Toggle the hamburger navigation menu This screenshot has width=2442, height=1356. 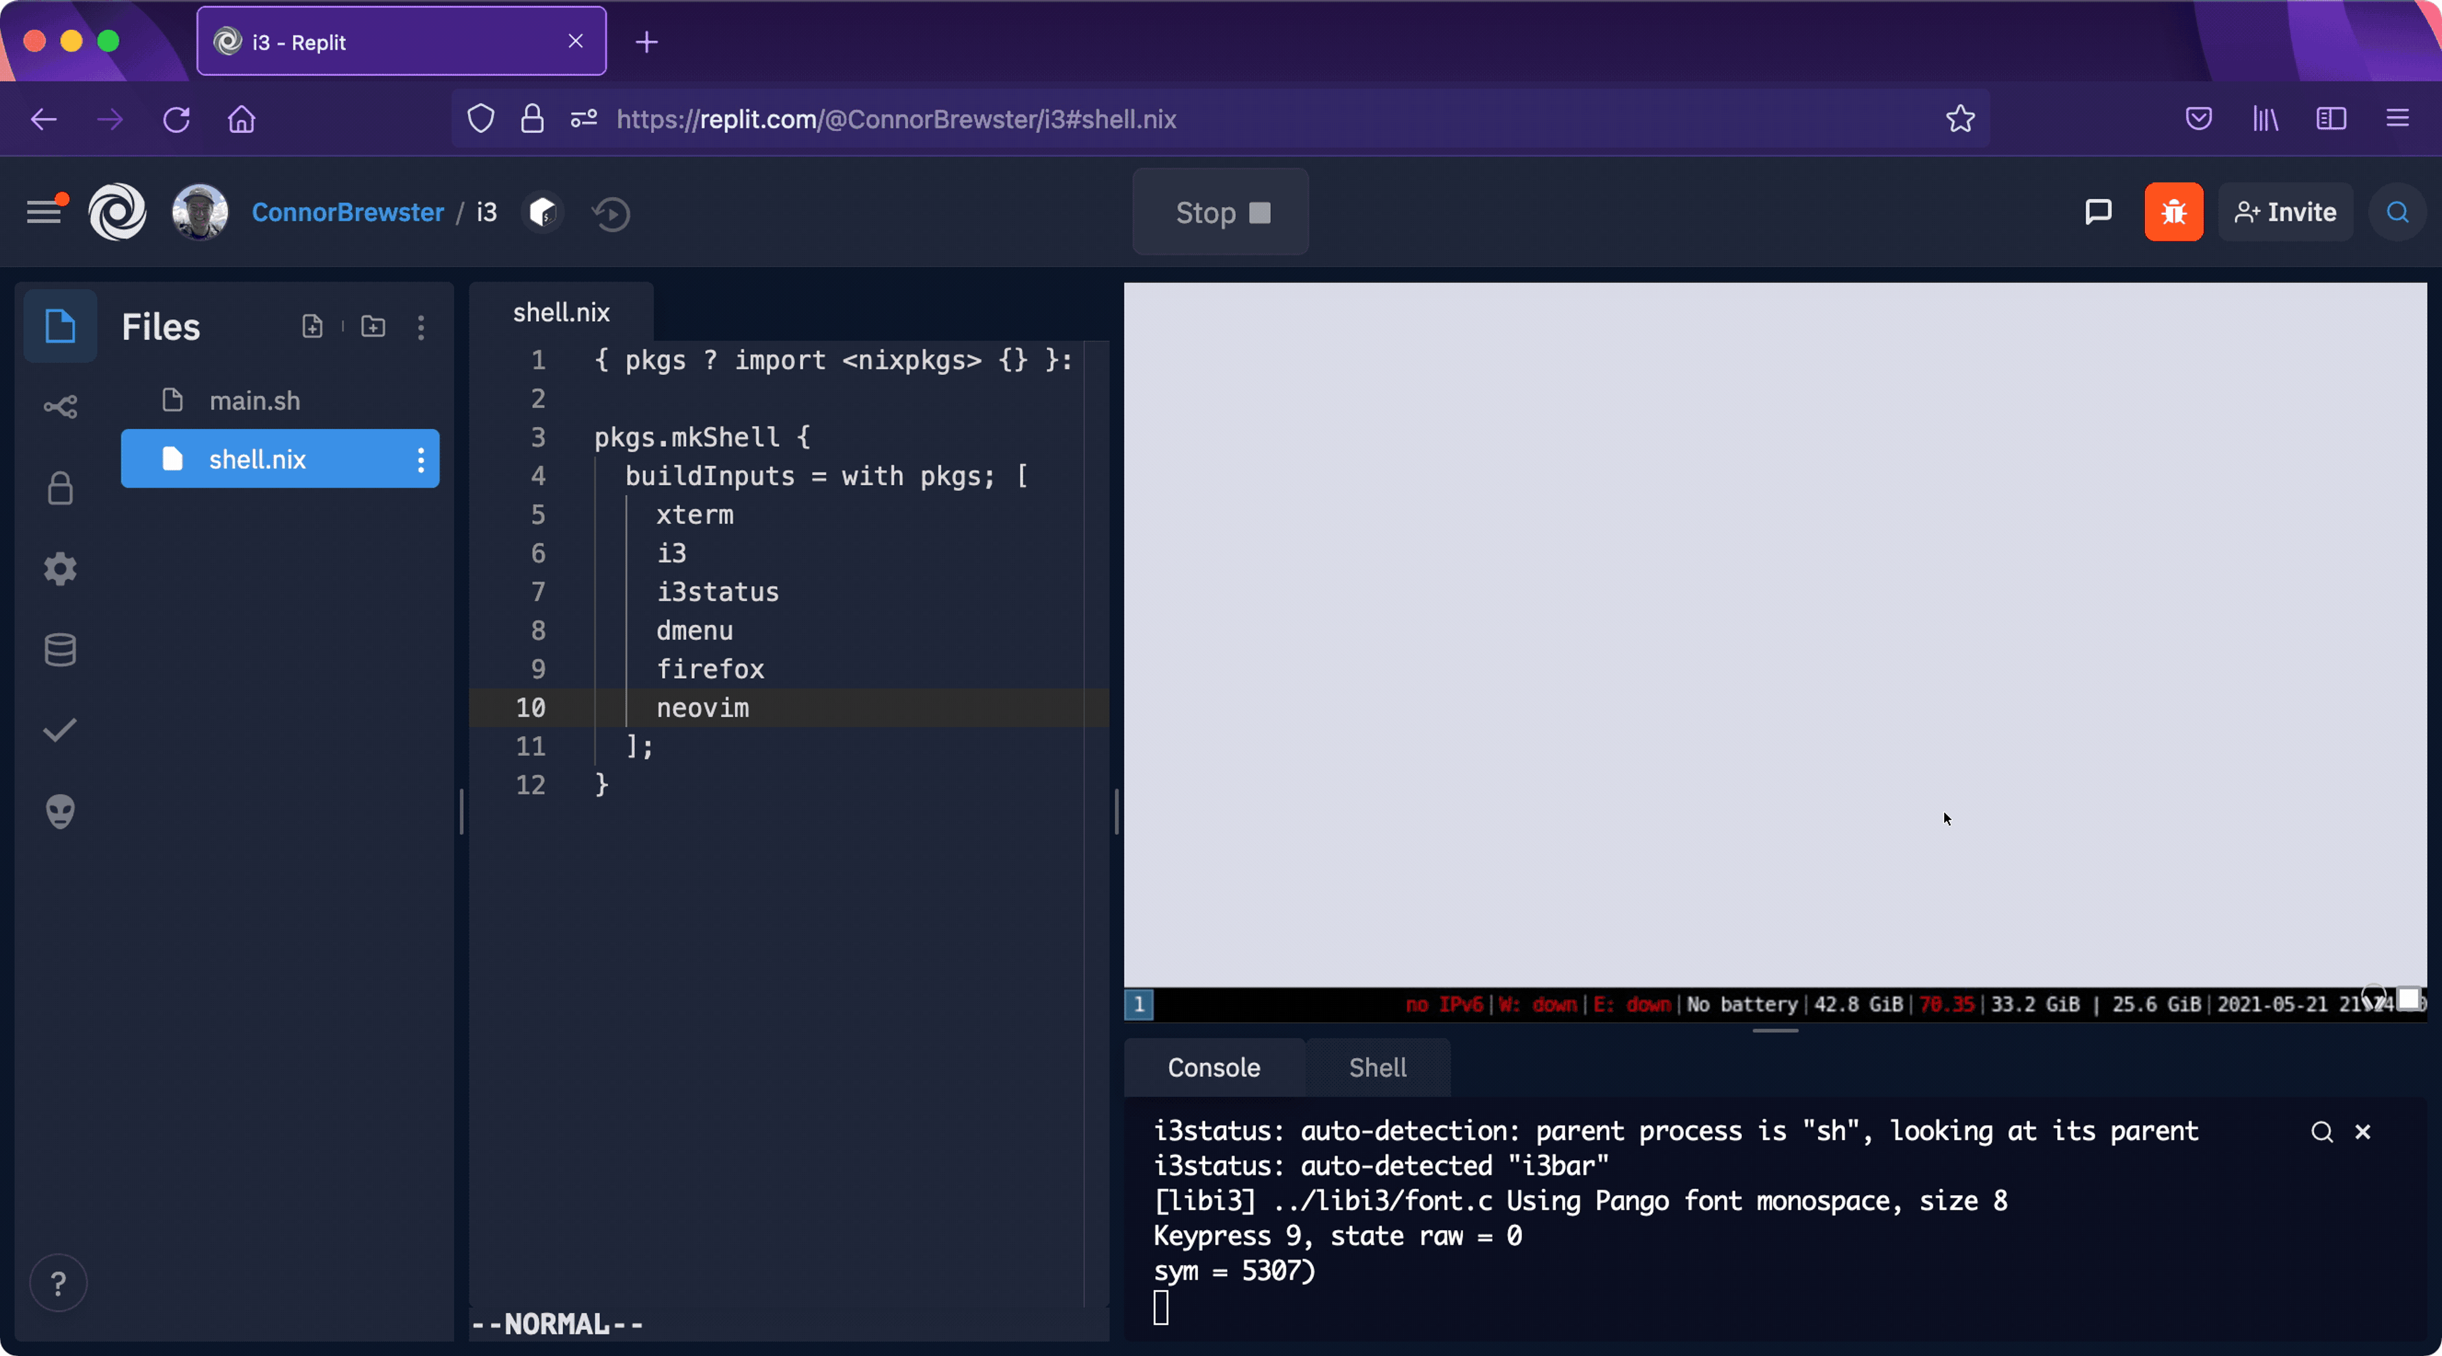44,212
